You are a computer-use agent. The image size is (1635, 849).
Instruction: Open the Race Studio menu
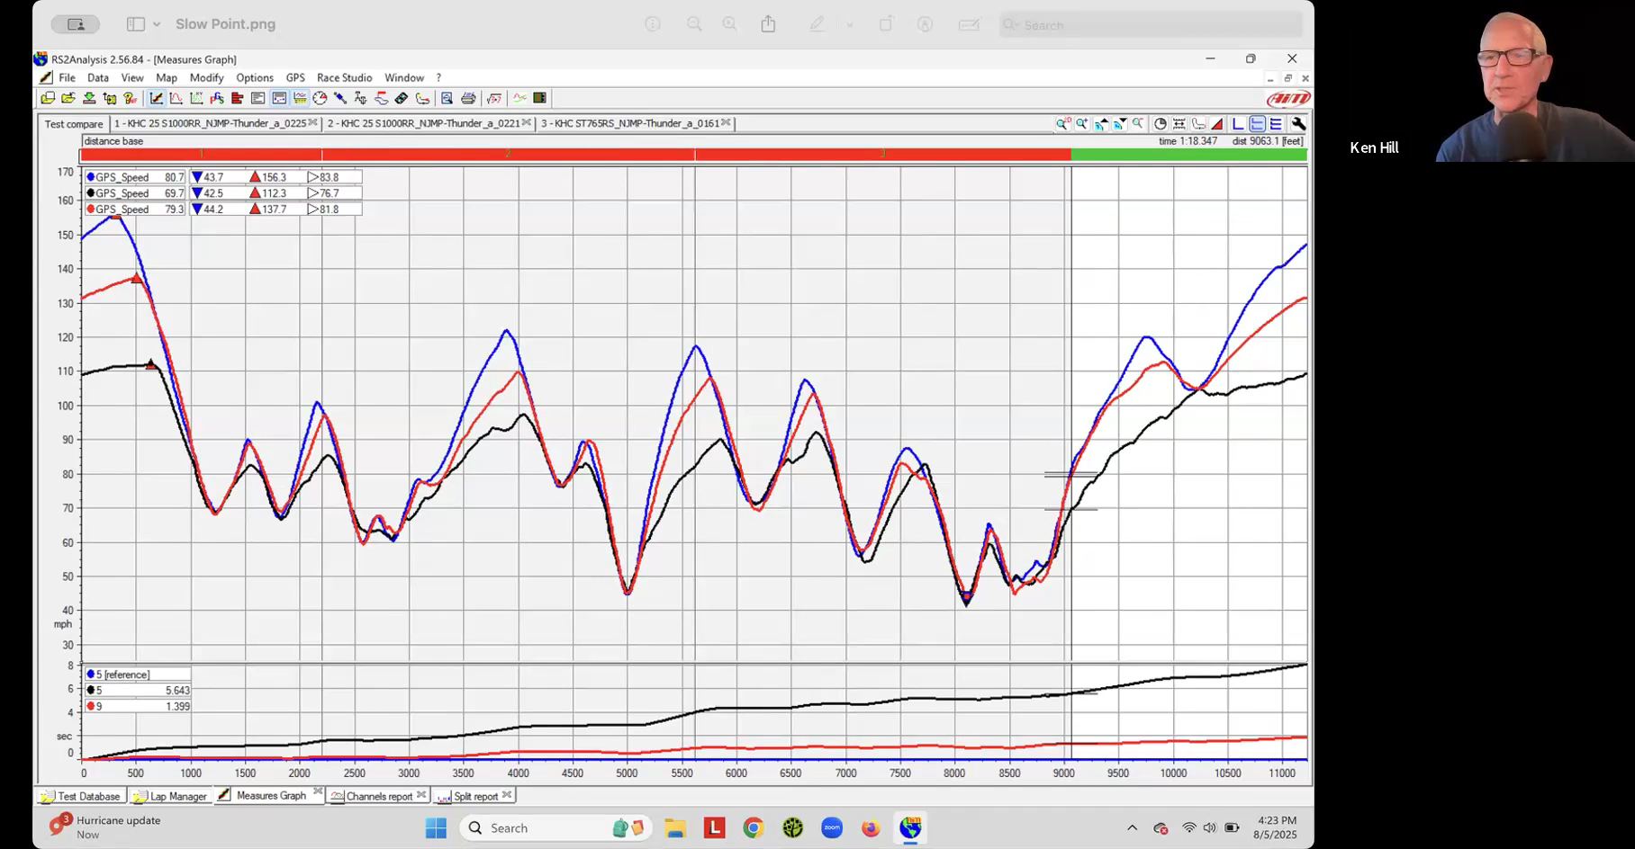344,78
